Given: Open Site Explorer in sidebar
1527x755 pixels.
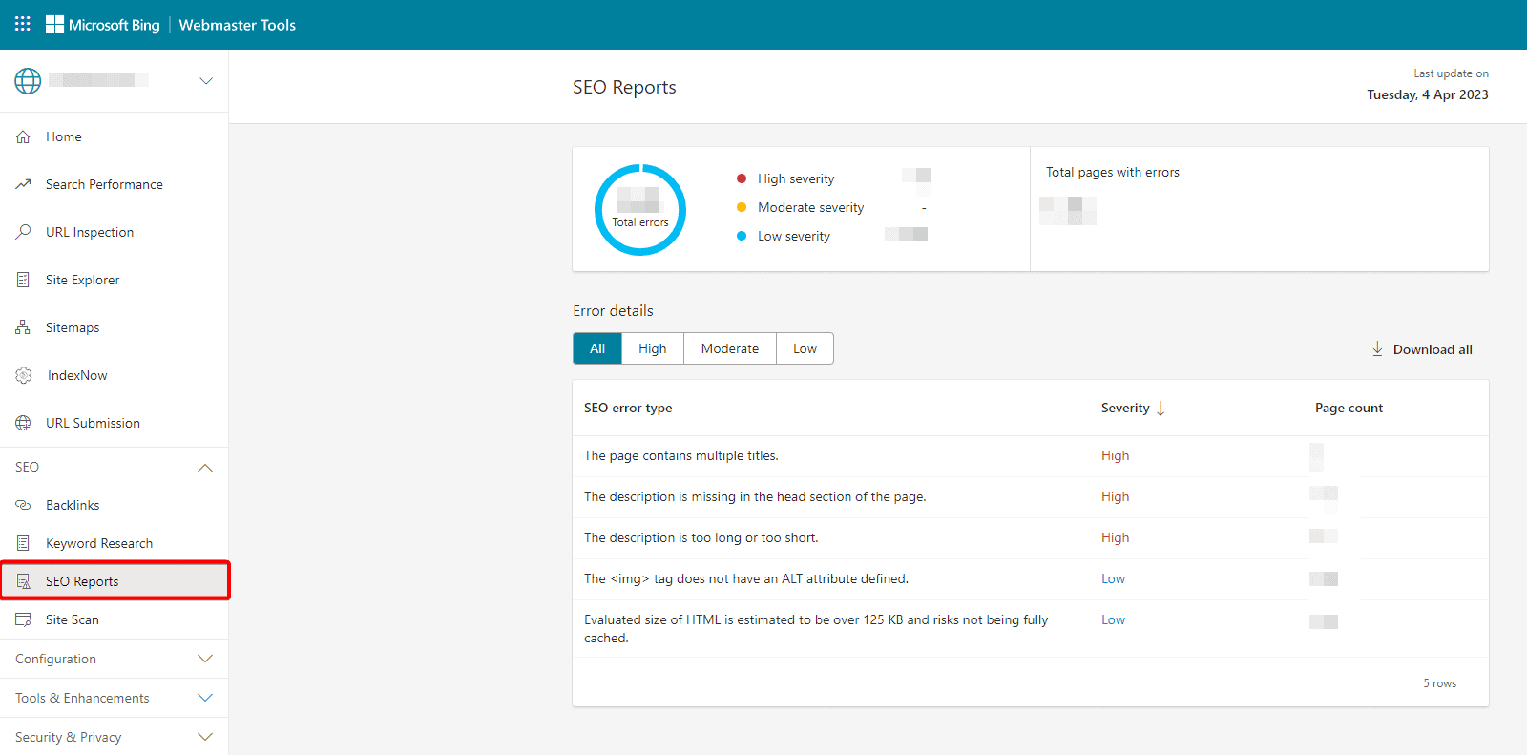Looking at the screenshot, I should pos(83,280).
